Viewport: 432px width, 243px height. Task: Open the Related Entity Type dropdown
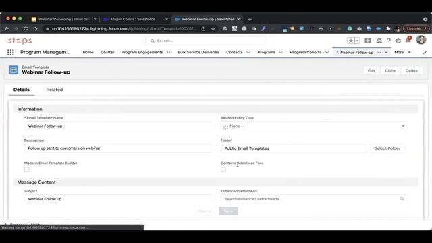[x=314, y=126]
